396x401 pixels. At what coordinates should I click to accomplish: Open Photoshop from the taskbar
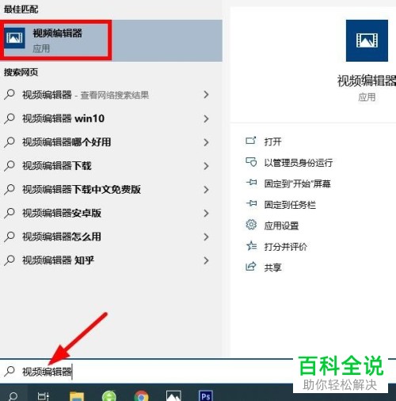coord(206,395)
